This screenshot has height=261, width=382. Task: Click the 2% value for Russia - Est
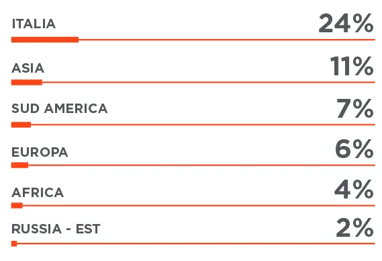(x=354, y=227)
